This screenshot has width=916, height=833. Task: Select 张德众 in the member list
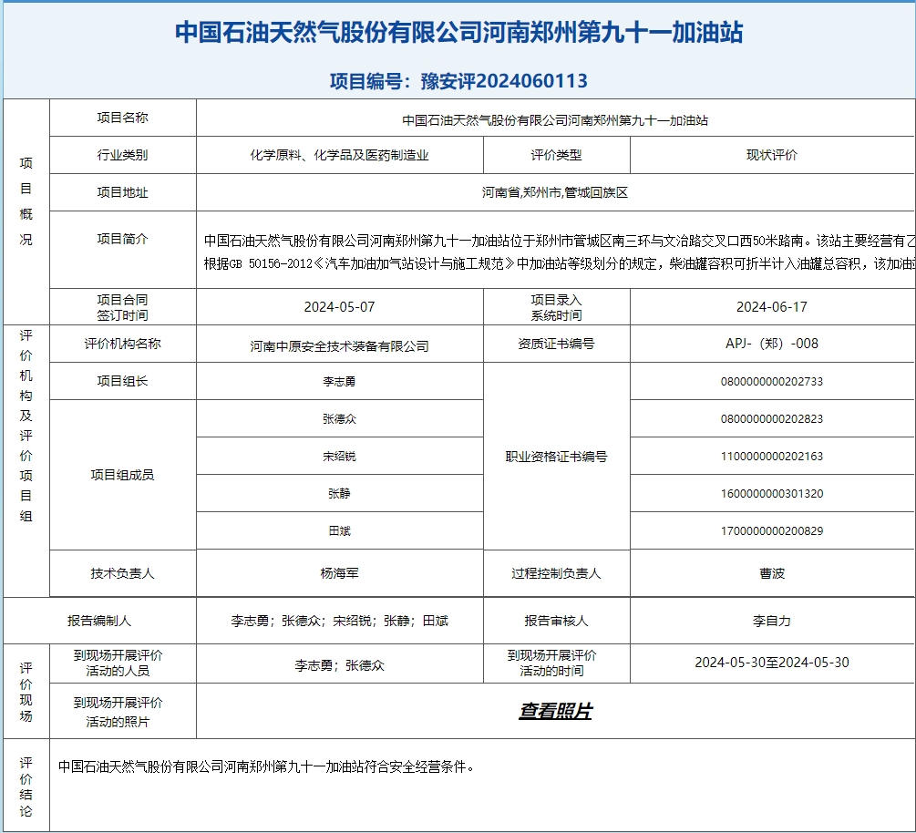point(339,419)
